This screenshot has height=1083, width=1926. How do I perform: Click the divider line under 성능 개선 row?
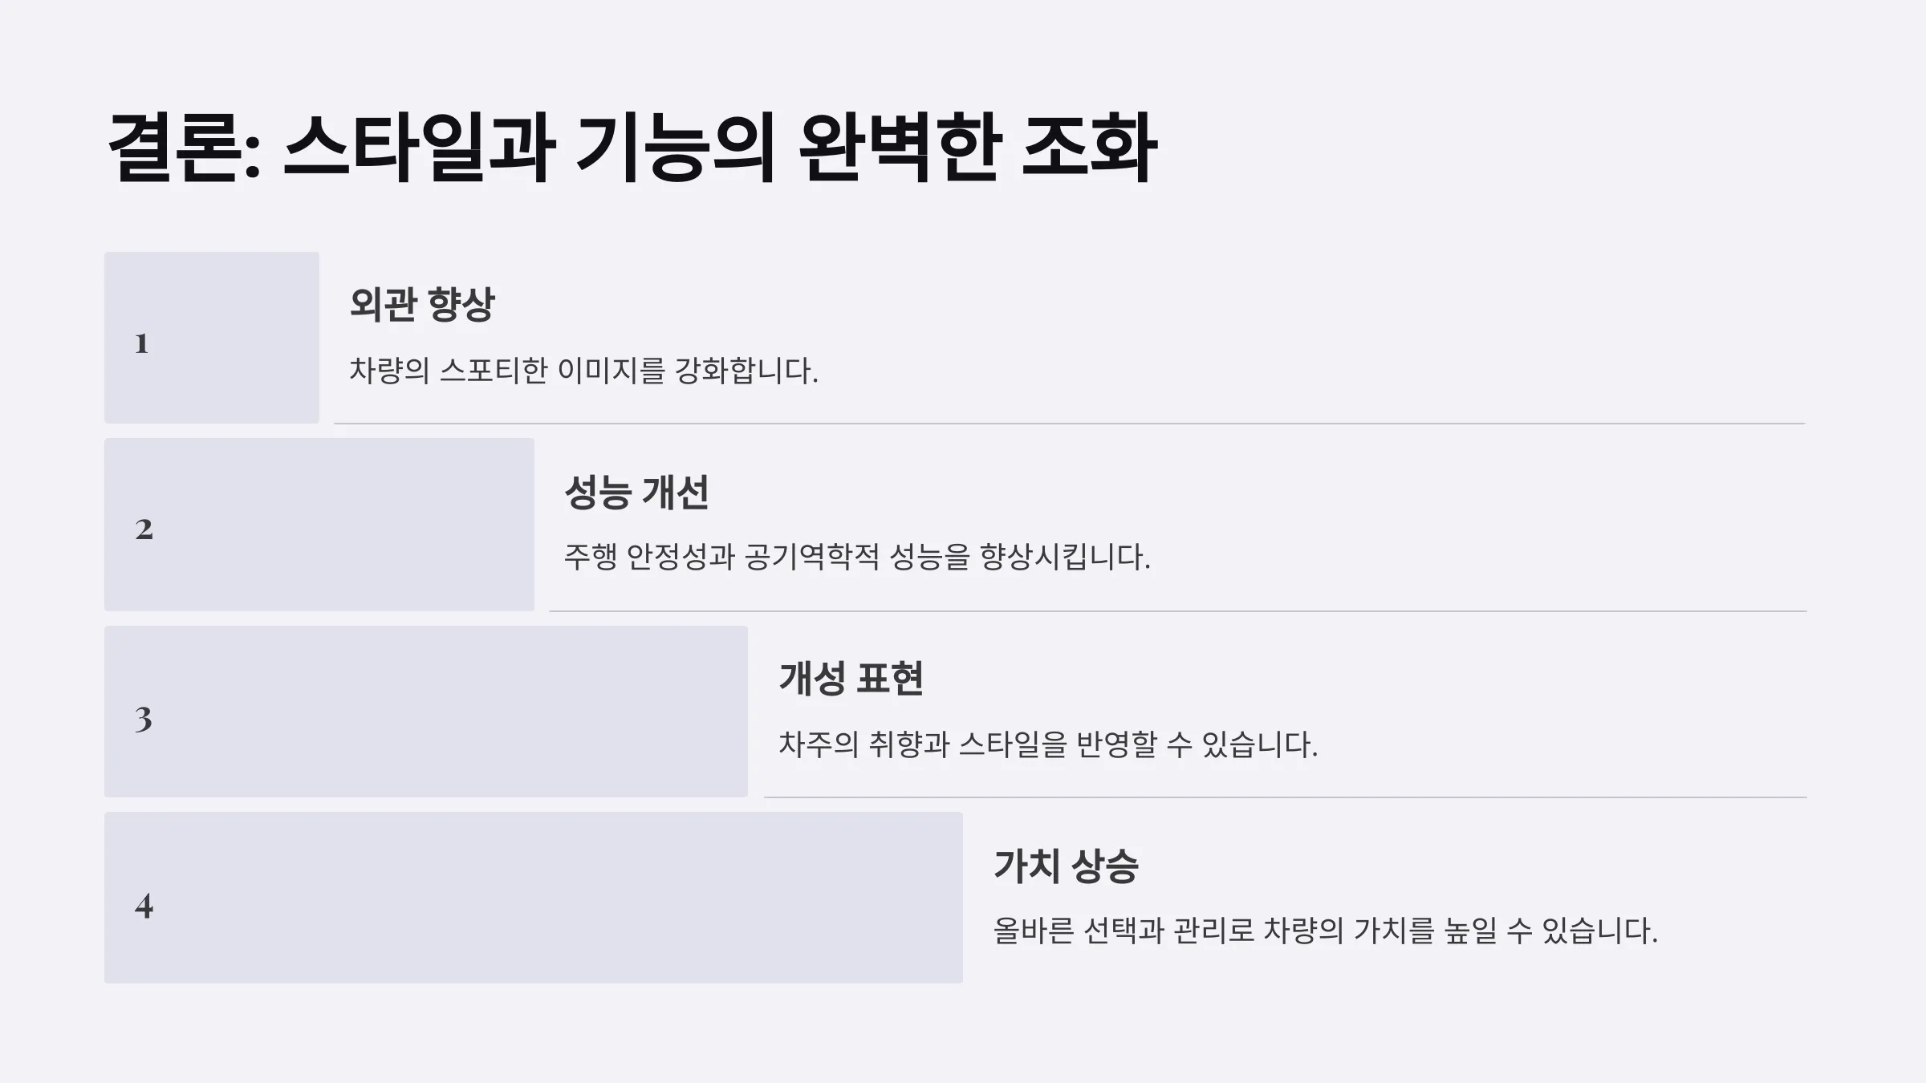point(1178,611)
